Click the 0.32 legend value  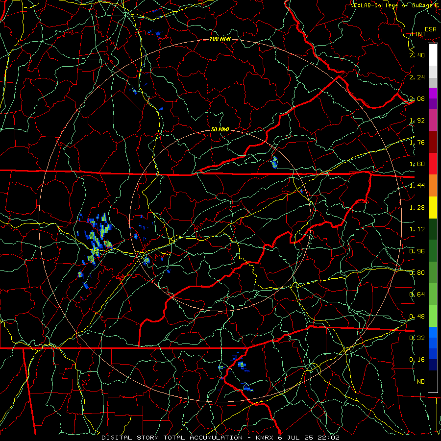coord(417,338)
